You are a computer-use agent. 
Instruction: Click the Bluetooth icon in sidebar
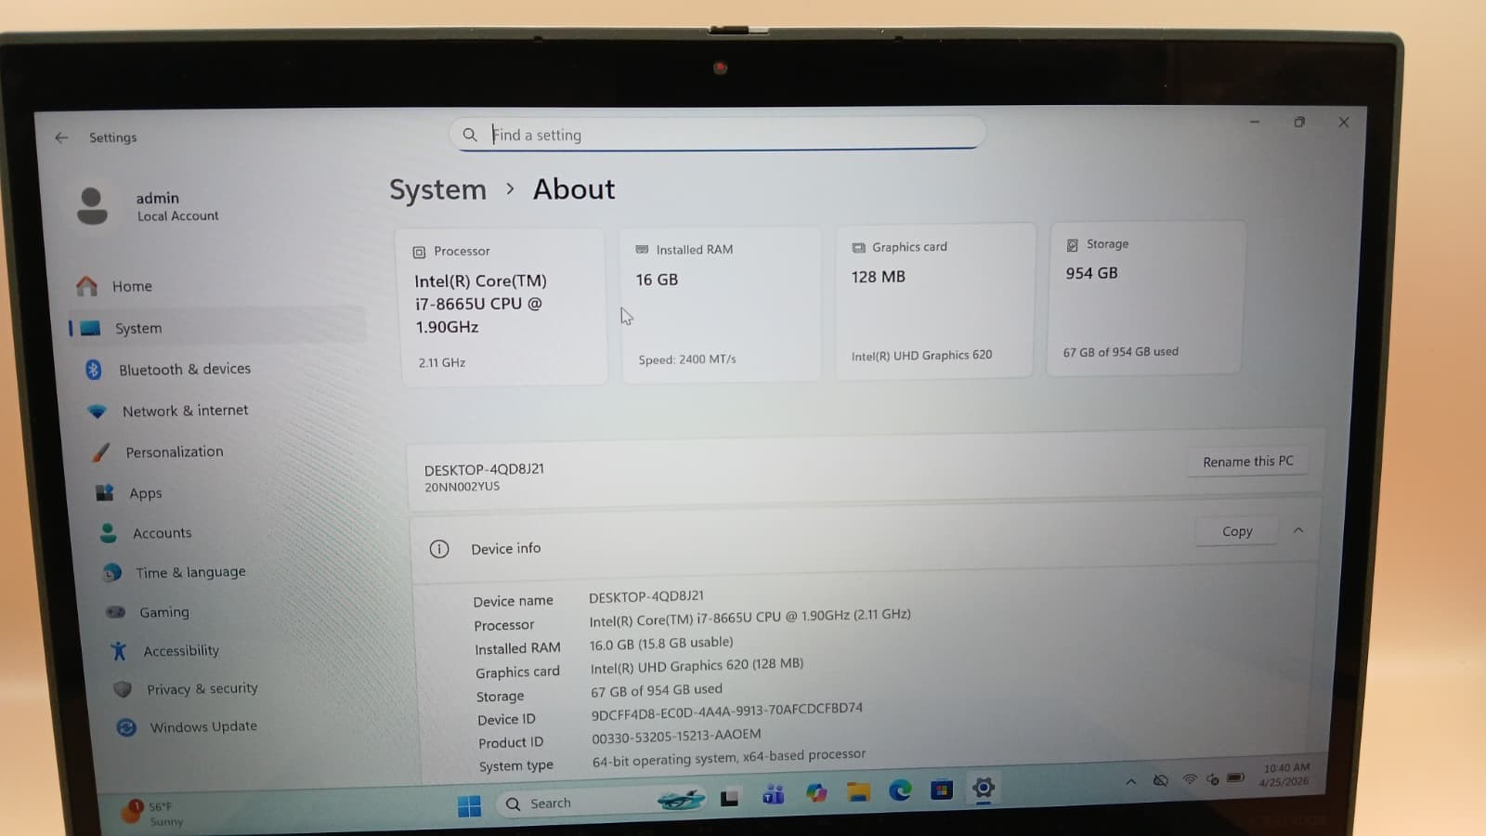pos(93,370)
